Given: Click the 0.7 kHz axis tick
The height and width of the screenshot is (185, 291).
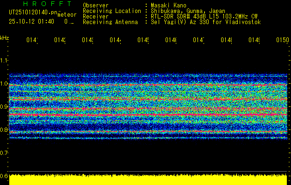Looking at the screenshot, I should click(x=4, y=153).
